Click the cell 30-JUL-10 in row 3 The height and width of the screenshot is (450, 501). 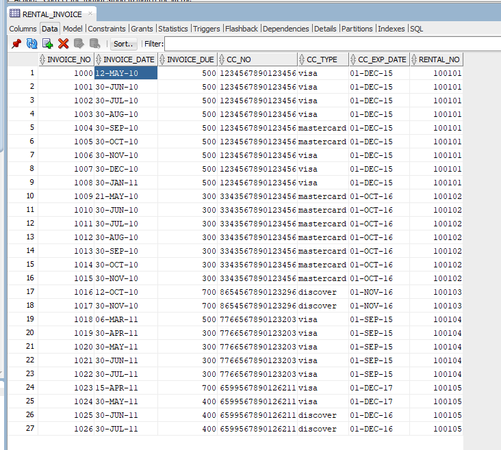126,101
